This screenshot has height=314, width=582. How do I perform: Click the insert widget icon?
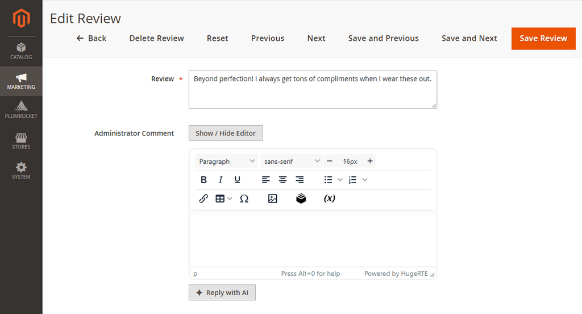click(x=301, y=199)
